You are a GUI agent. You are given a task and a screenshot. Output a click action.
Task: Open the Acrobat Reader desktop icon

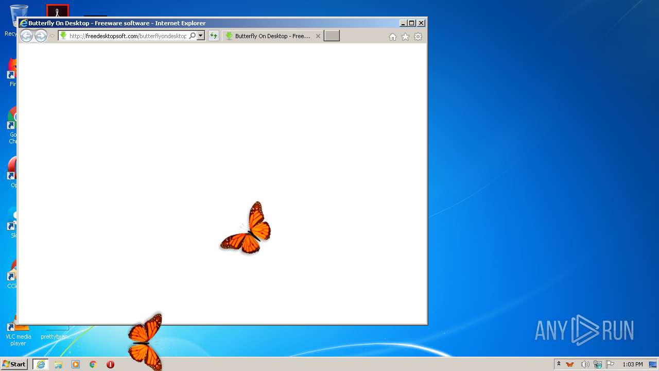[57, 10]
